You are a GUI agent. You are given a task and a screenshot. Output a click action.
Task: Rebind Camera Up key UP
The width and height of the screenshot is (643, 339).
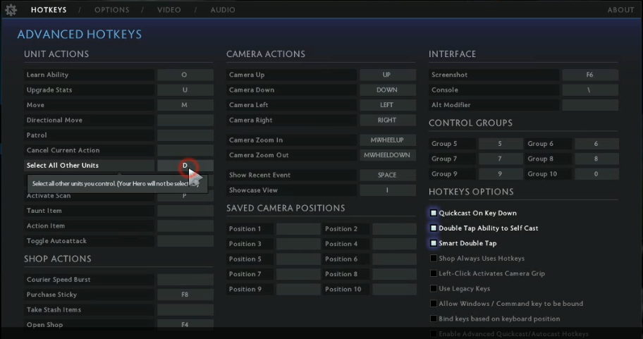click(388, 75)
